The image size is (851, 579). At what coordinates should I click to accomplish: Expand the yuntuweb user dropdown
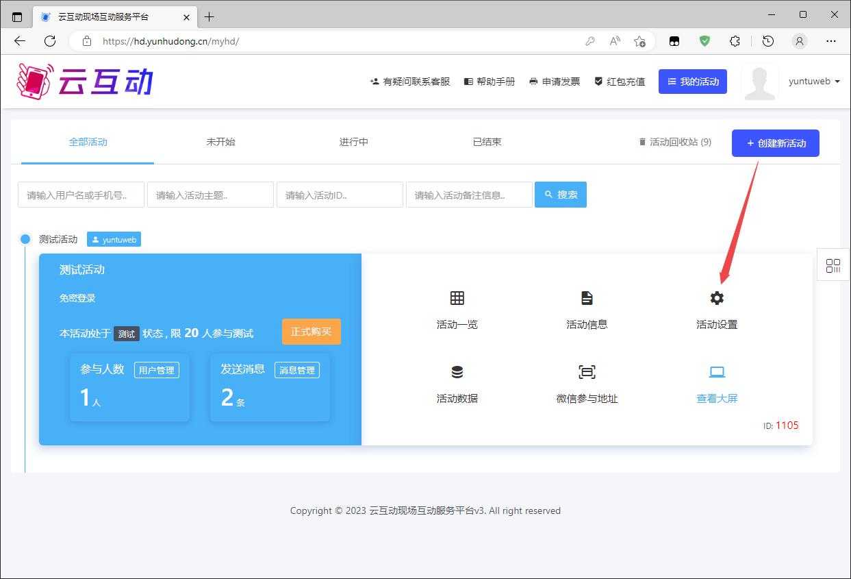click(814, 81)
